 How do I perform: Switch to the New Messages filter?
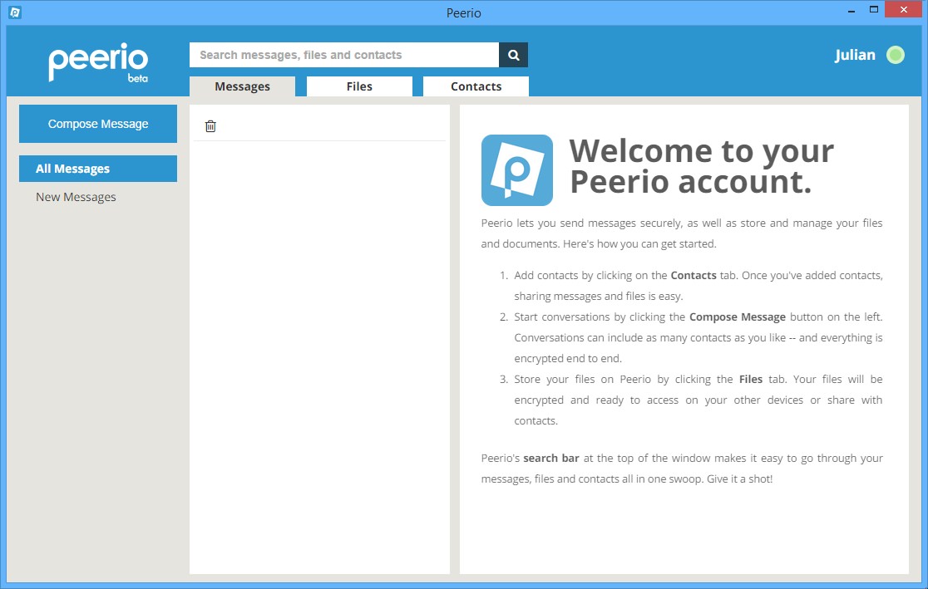(75, 196)
